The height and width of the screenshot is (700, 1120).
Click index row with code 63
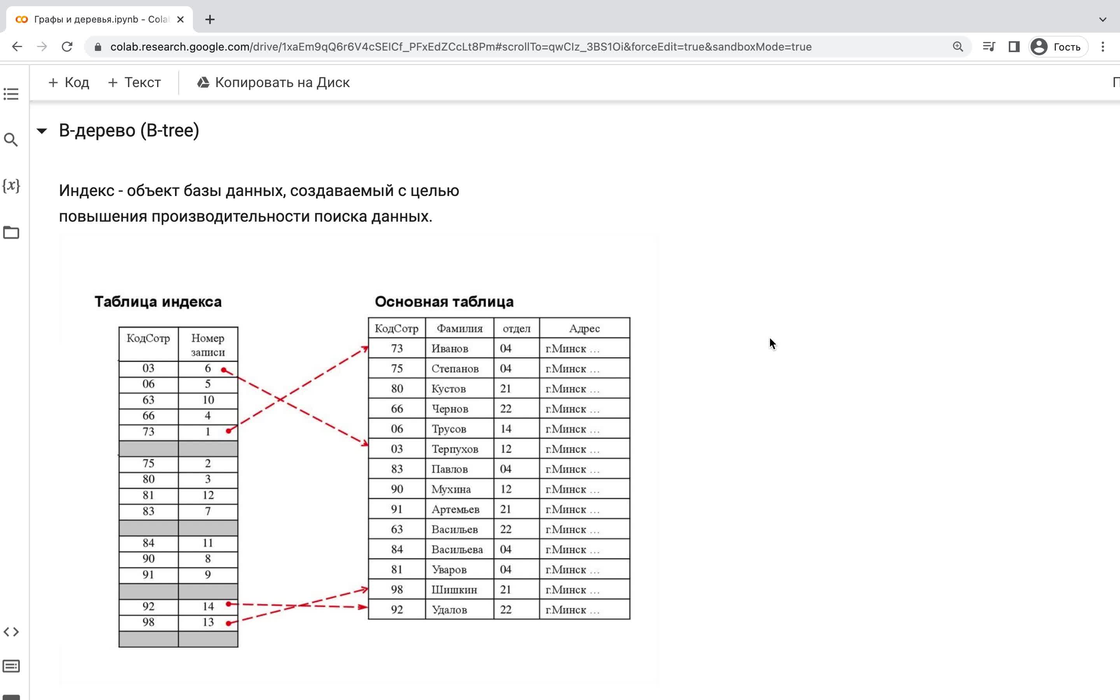pyautogui.click(x=178, y=400)
